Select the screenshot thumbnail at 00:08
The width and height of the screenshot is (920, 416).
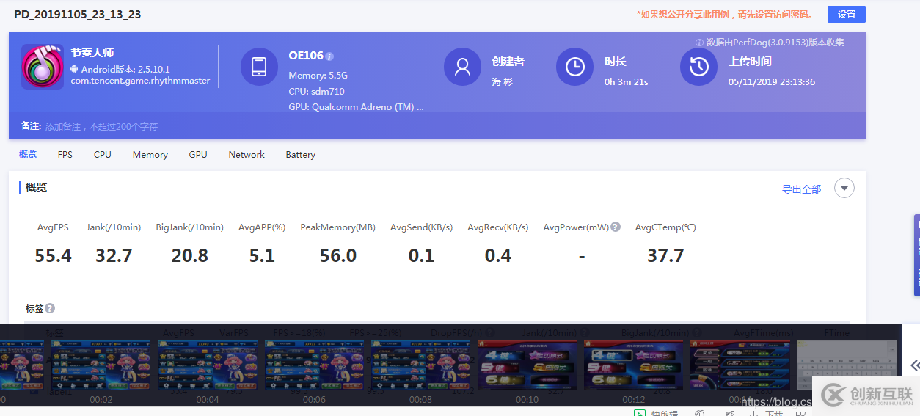point(420,365)
